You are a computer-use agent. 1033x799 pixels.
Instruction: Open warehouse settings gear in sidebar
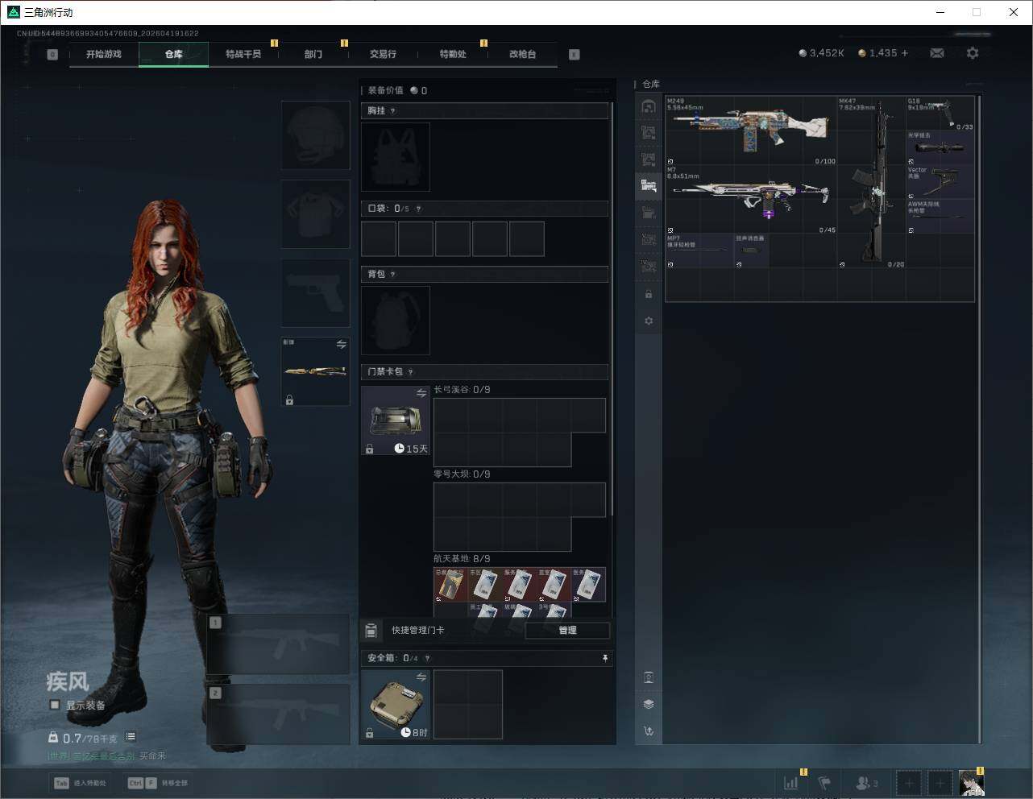[x=649, y=321]
